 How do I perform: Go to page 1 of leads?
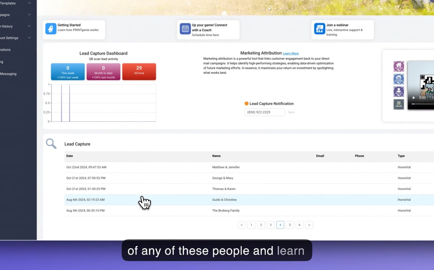[251, 225]
